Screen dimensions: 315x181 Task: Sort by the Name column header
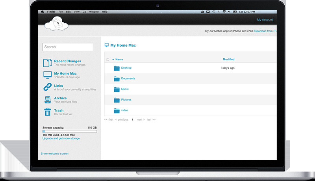tap(119, 59)
